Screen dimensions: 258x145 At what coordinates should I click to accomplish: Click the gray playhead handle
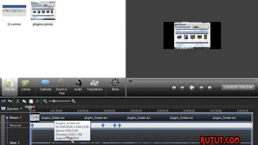[30, 108]
